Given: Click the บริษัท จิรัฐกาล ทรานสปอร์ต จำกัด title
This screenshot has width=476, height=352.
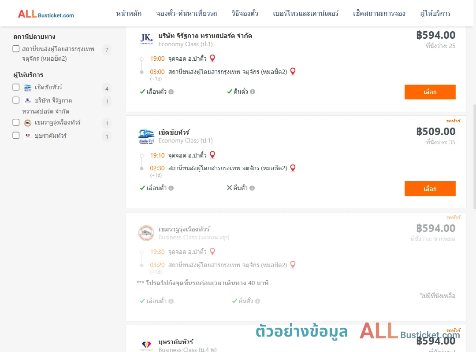Looking at the screenshot, I should pos(205,36).
